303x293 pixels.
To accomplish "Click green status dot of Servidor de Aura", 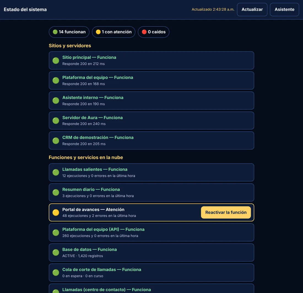I will (56, 121).
